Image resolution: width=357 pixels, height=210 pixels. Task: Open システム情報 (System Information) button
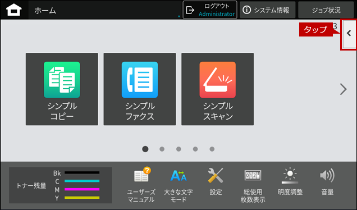click(267, 10)
